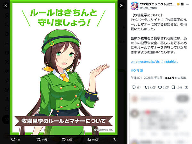This screenshot has width=192, height=144.
Task: Toggle like heart in side panel
Action: click(x=160, y=87)
